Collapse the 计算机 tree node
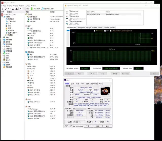This screenshot has width=162, height=141. tap(2, 17)
